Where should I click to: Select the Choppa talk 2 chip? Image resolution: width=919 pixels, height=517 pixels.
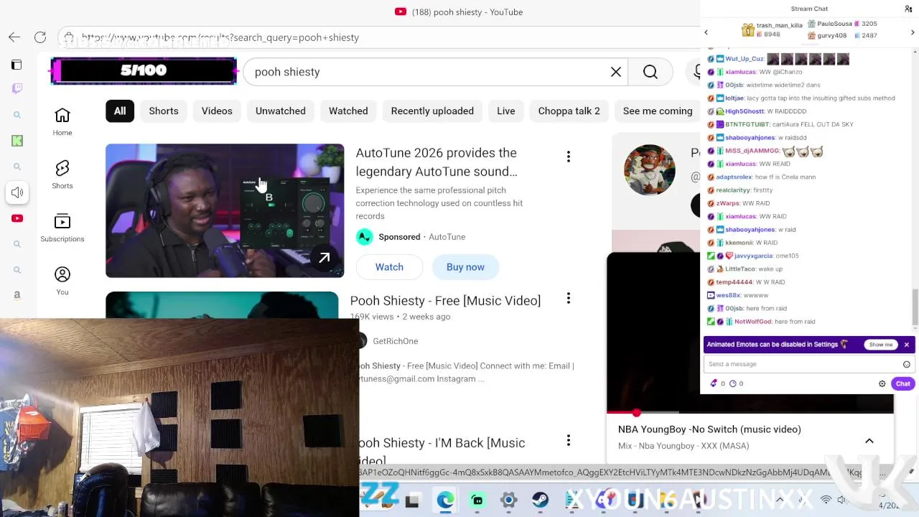tap(569, 111)
